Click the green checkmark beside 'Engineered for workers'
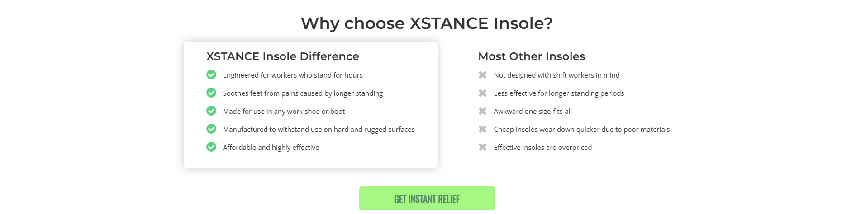This screenshot has height=214, width=856. point(211,74)
